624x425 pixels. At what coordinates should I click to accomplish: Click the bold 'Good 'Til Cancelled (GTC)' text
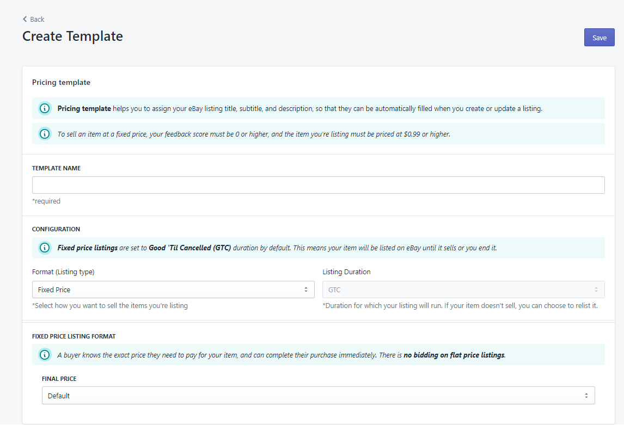(190, 248)
